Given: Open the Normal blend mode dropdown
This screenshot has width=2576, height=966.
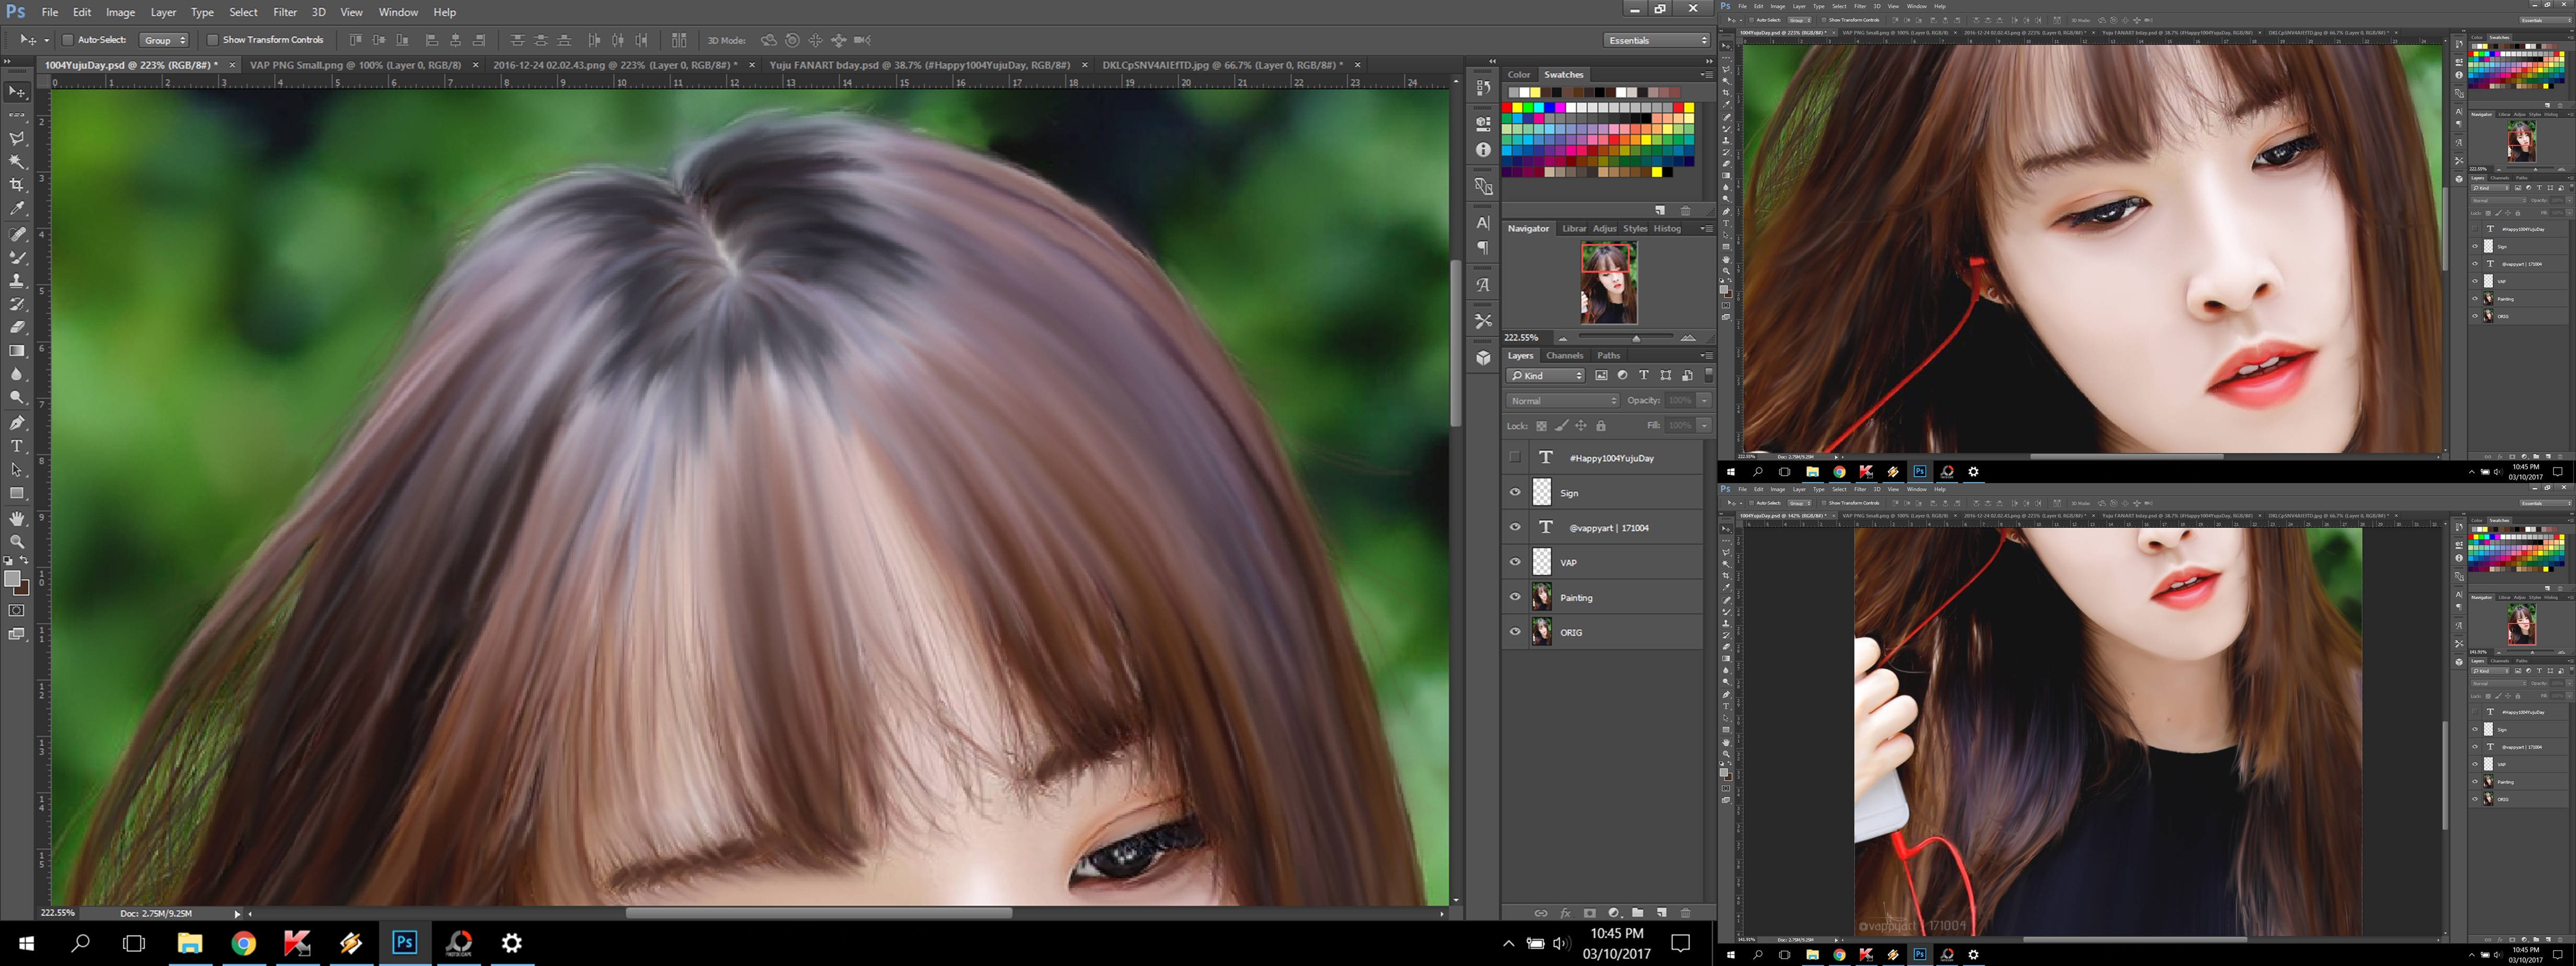Looking at the screenshot, I should point(1563,400).
